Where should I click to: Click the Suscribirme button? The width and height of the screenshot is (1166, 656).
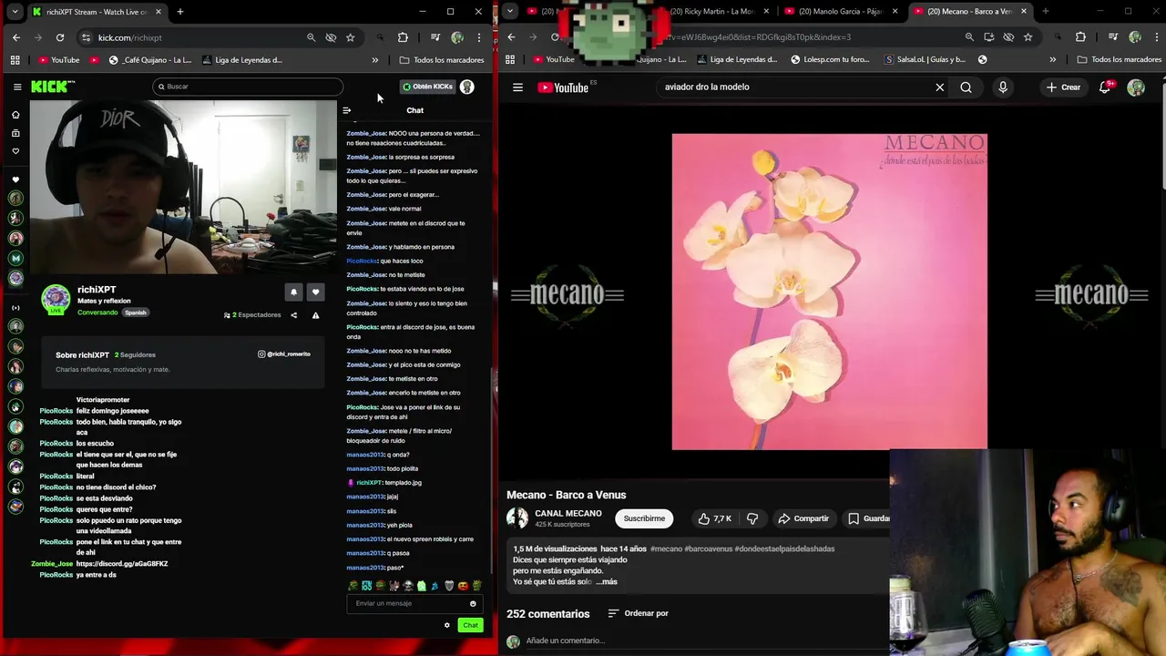pyautogui.click(x=644, y=518)
